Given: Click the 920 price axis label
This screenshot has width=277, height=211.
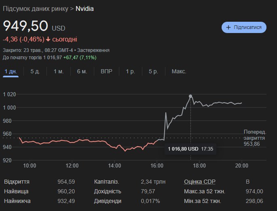Looking at the screenshot, I should (x=7, y=160).
